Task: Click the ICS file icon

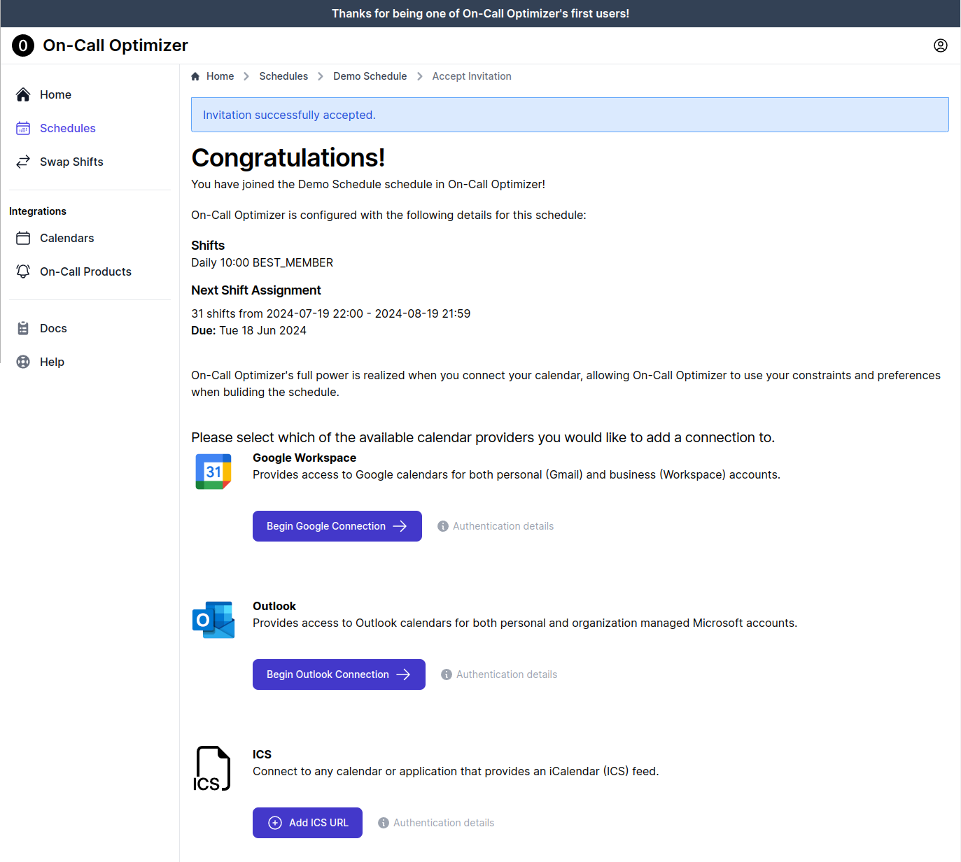Action: click(x=212, y=768)
